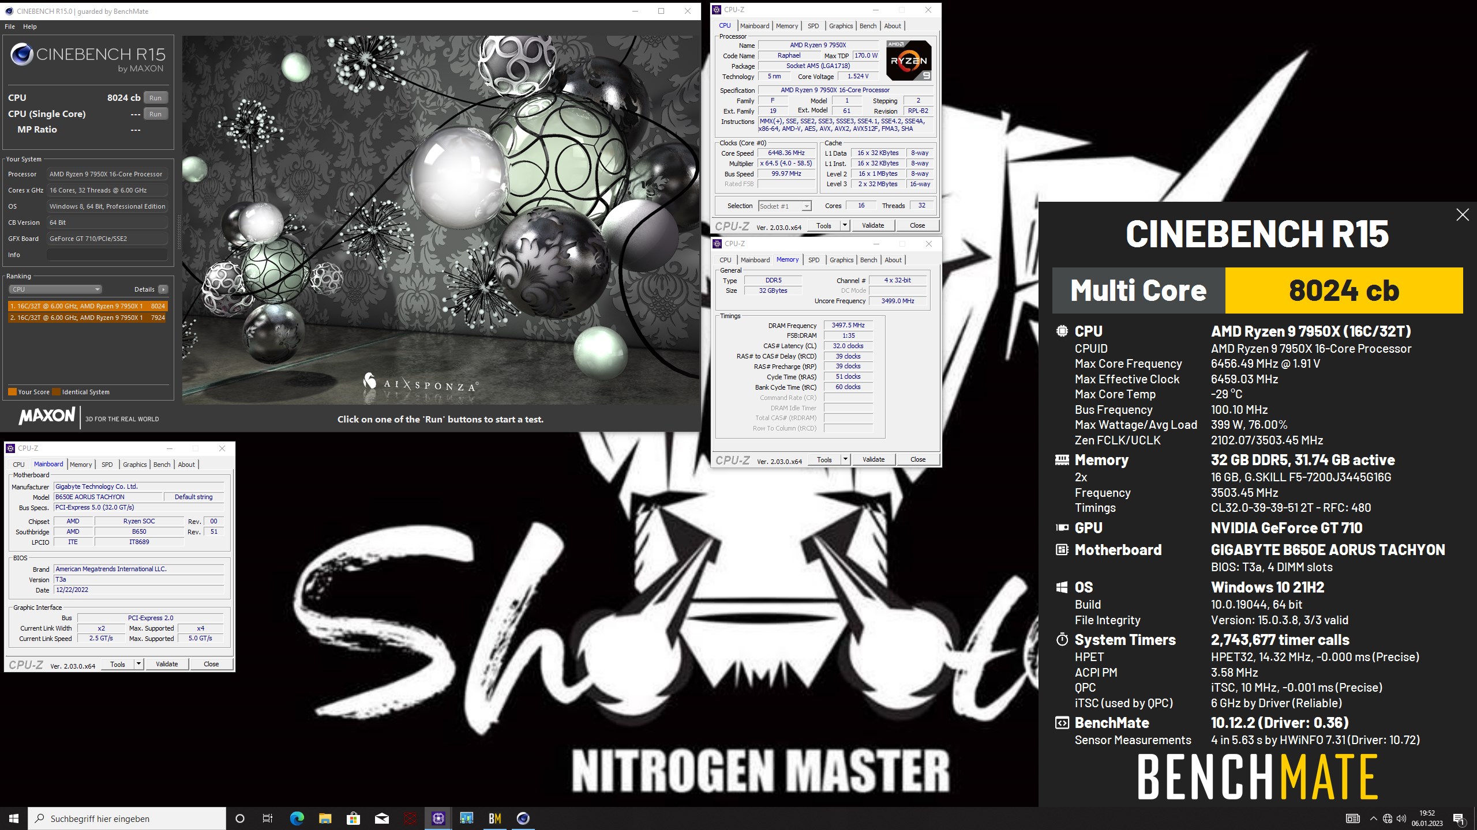Open Mail app from taskbar
Screen dimensions: 1477x830
pyautogui.click(x=381, y=818)
